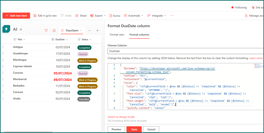Click the Undo toolbar button
Screen dimensions: 264x133
click(x=66, y=16)
